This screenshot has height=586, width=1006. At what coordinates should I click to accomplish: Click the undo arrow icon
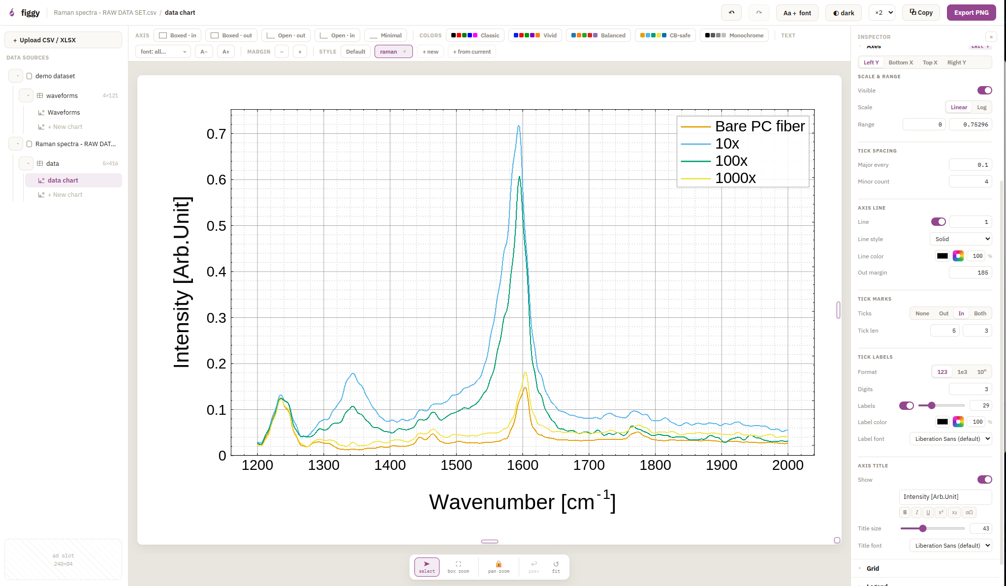coord(731,13)
